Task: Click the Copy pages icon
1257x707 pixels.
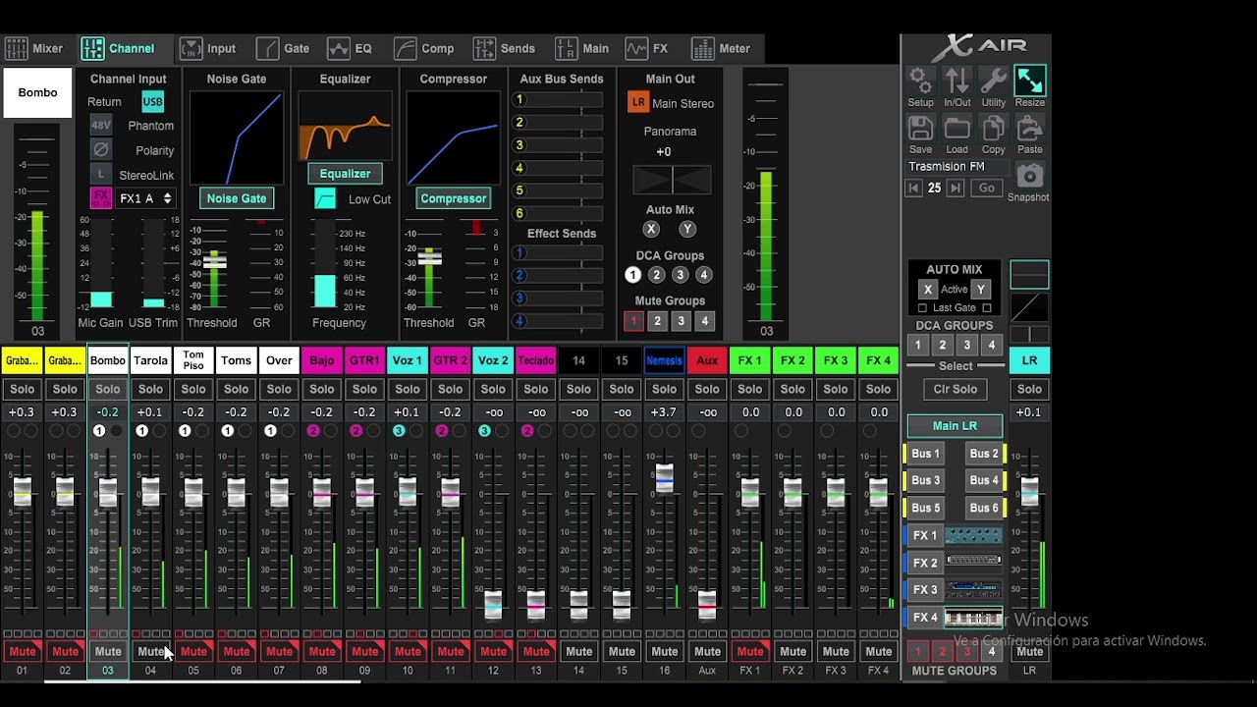Action: click(993, 129)
